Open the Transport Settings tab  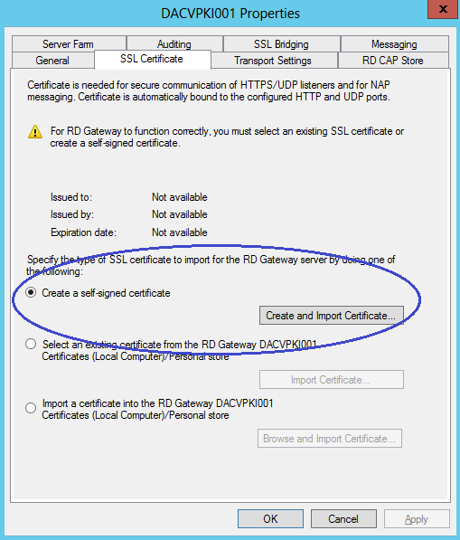click(x=273, y=61)
